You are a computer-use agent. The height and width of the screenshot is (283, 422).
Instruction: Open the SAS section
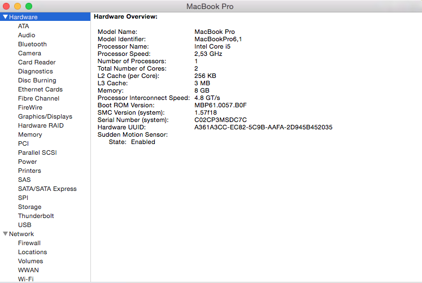click(24, 180)
